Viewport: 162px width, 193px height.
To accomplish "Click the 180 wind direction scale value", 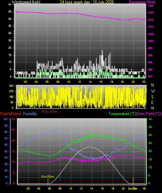I will [x=11, y=97].
